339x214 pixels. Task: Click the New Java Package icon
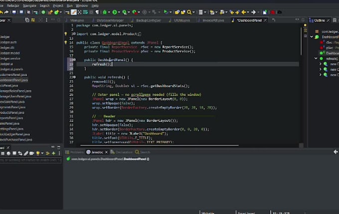tap(50, 12)
